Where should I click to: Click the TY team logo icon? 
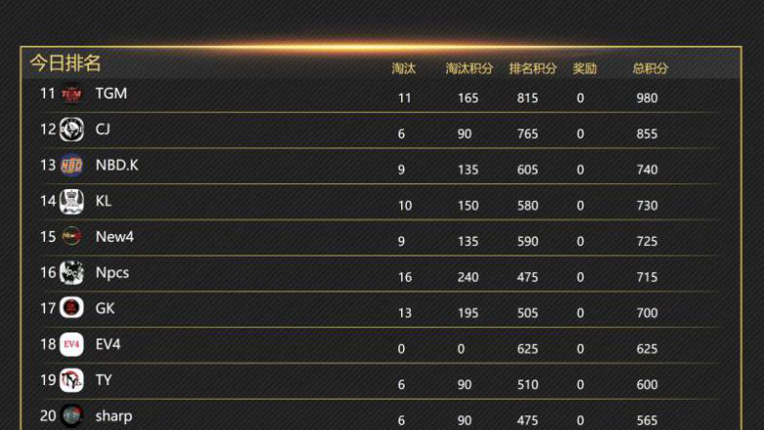[71, 380]
